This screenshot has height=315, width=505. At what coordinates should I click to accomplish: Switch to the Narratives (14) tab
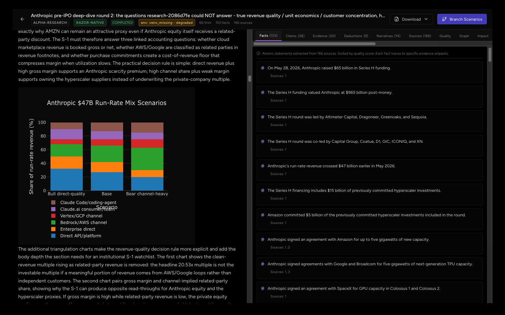(x=388, y=36)
